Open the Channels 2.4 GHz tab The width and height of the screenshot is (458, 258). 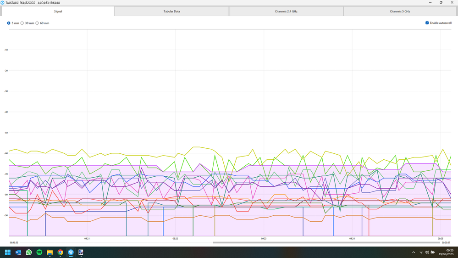pyautogui.click(x=286, y=11)
